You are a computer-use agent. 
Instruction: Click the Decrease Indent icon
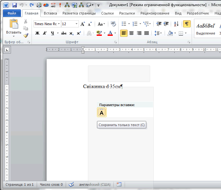[159, 24]
